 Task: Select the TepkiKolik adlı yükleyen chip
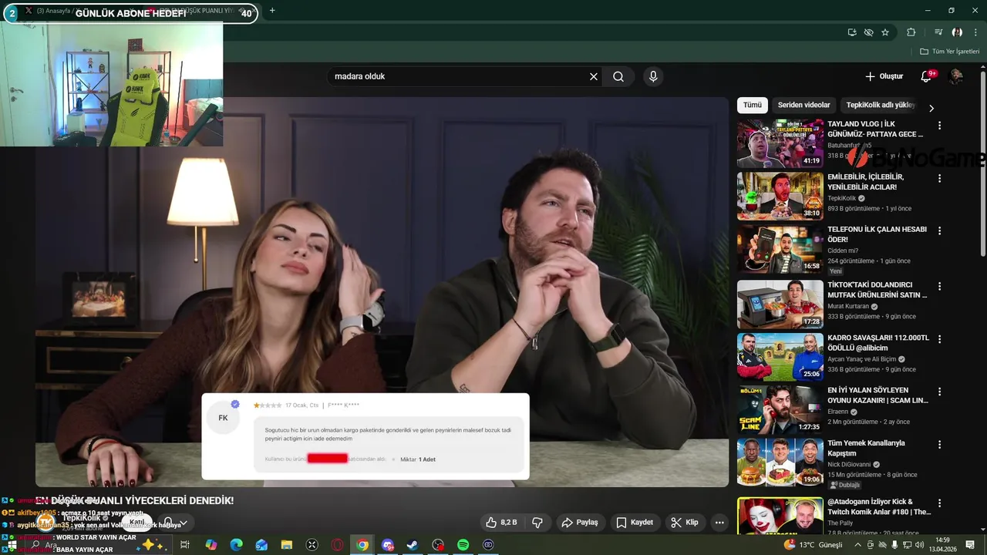point(880,105)
